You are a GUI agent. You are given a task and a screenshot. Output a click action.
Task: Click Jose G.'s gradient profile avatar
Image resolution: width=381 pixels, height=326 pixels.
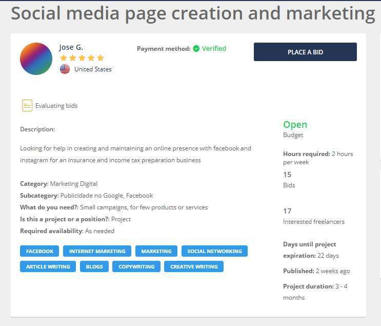pos(36,59)
